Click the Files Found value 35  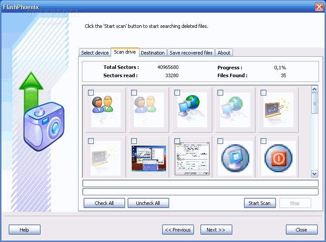(x=283, y=75)
